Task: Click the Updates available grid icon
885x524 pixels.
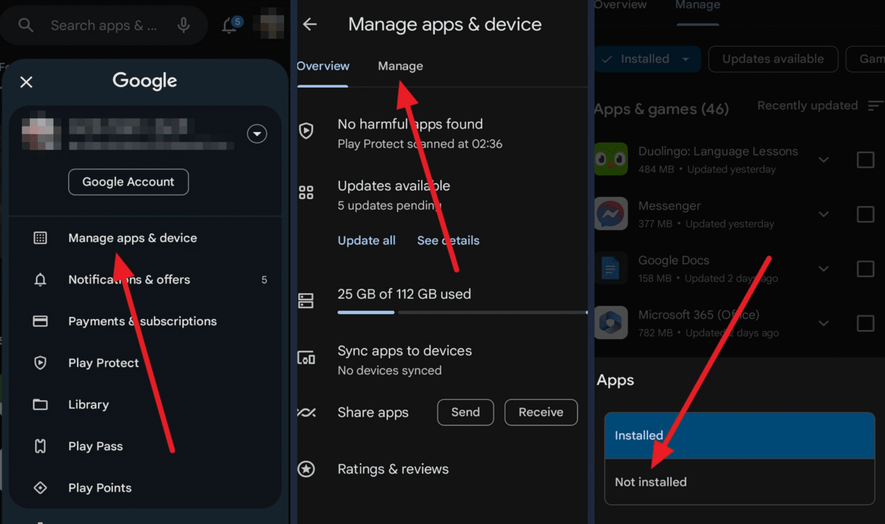Action: point(306,192)
